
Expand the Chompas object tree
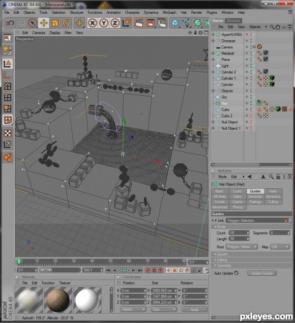coord(213,41)
